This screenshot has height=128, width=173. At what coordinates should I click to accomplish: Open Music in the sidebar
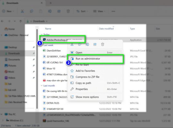click(x=9, y=72)
